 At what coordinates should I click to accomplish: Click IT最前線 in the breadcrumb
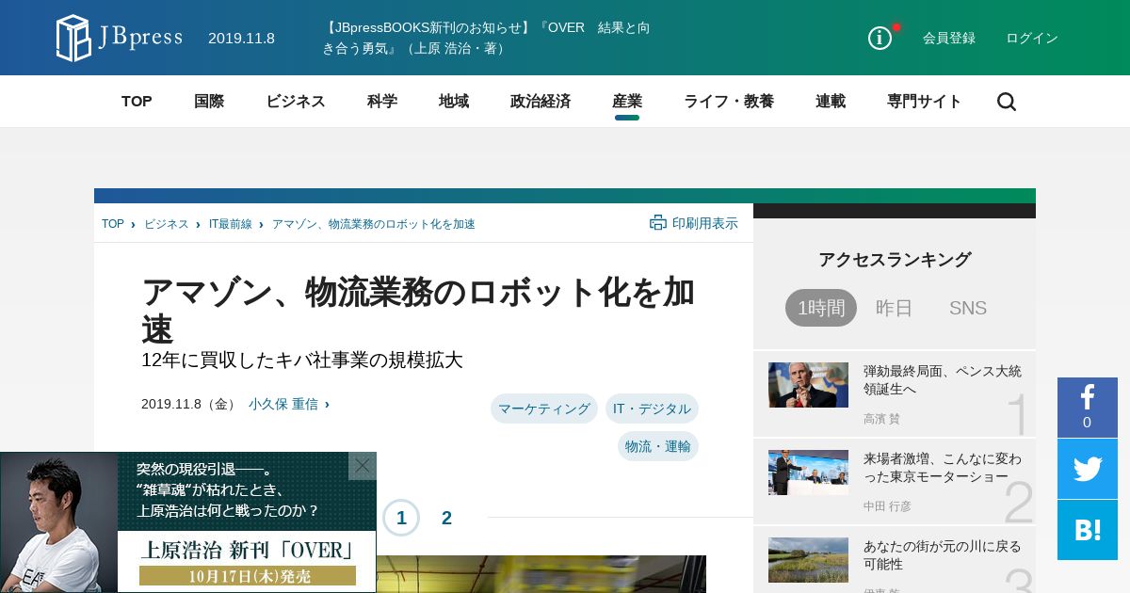(231, 224)
